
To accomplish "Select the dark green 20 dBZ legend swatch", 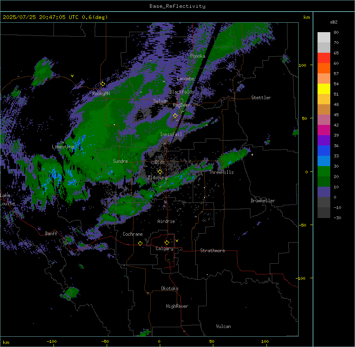I will click(324, 181).
